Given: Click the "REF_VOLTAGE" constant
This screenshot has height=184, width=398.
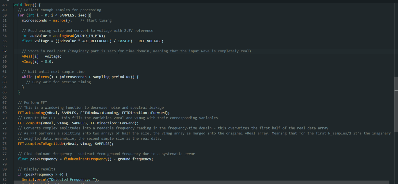Looking at the screenshot, I should pos(150,41).
